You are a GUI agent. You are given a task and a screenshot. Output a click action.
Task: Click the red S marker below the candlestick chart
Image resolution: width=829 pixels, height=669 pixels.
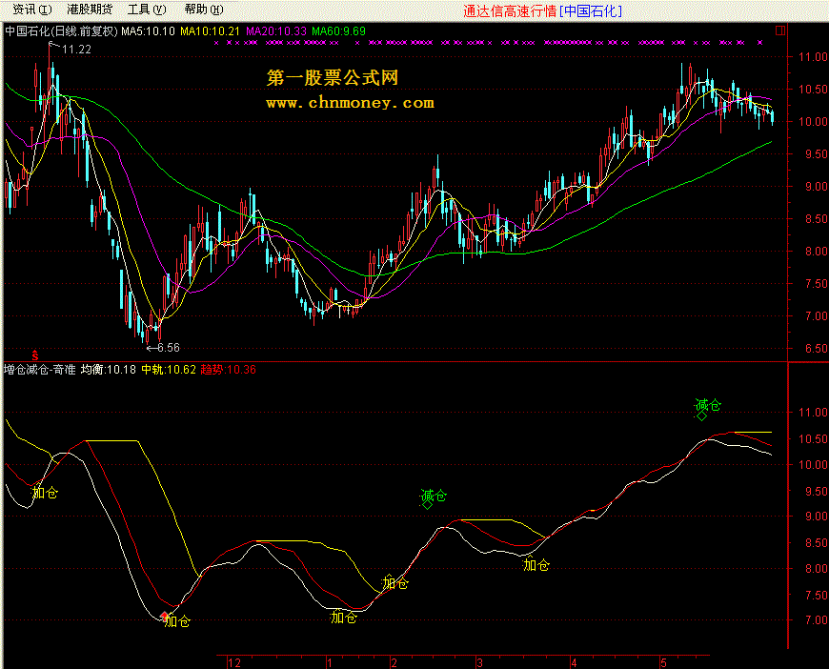(x=35, y=355)
